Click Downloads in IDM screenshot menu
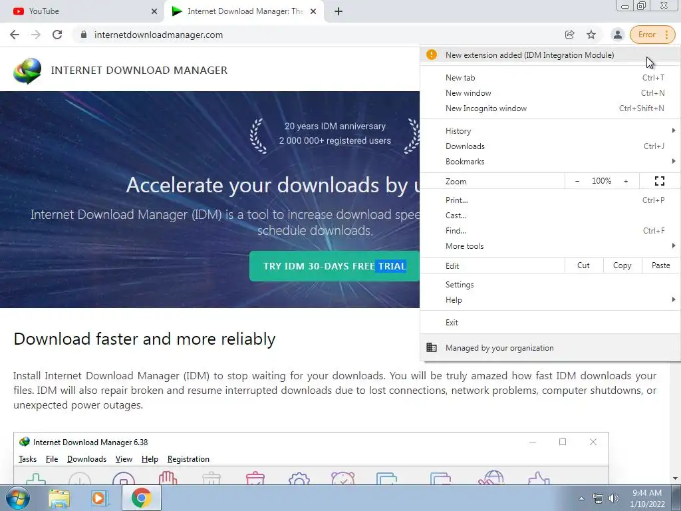Image resolution: width=681 pixels, height=511 pixels. 87,459
